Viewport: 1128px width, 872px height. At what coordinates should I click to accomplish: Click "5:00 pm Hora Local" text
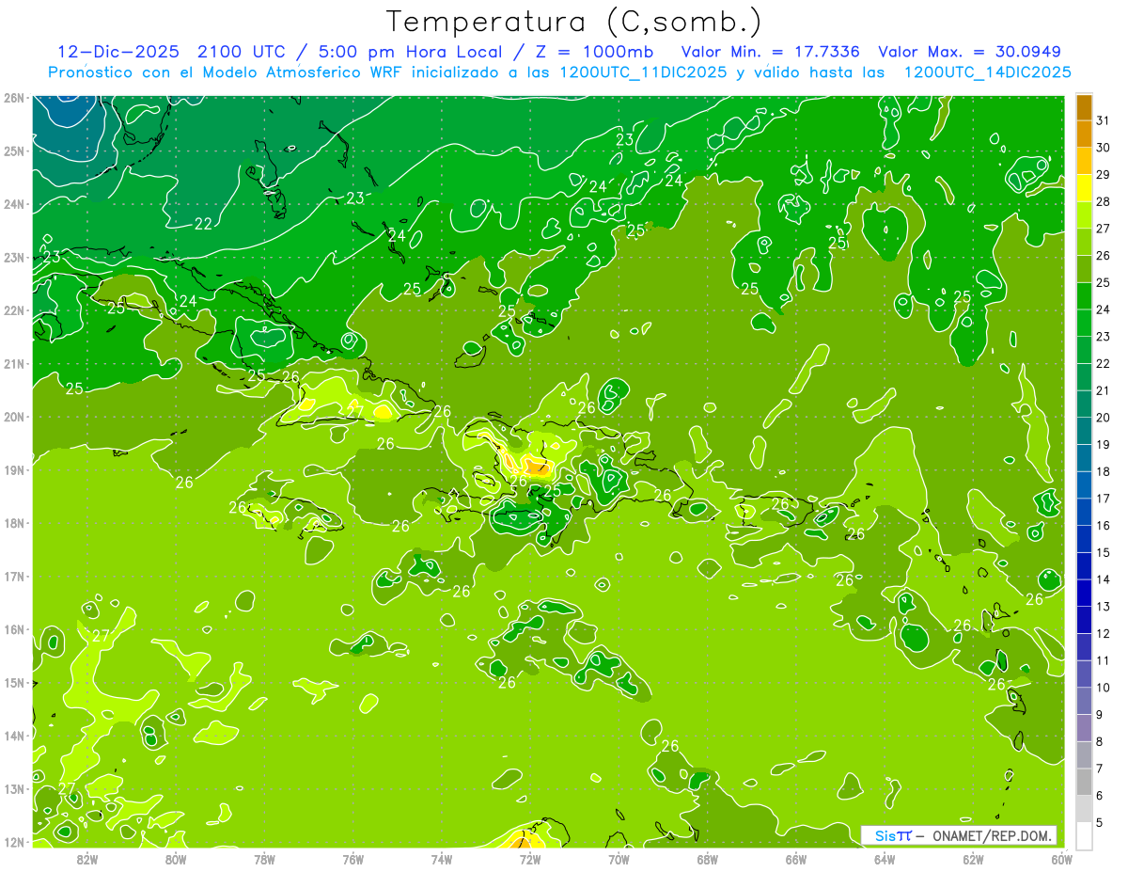[x=411, y=52]
